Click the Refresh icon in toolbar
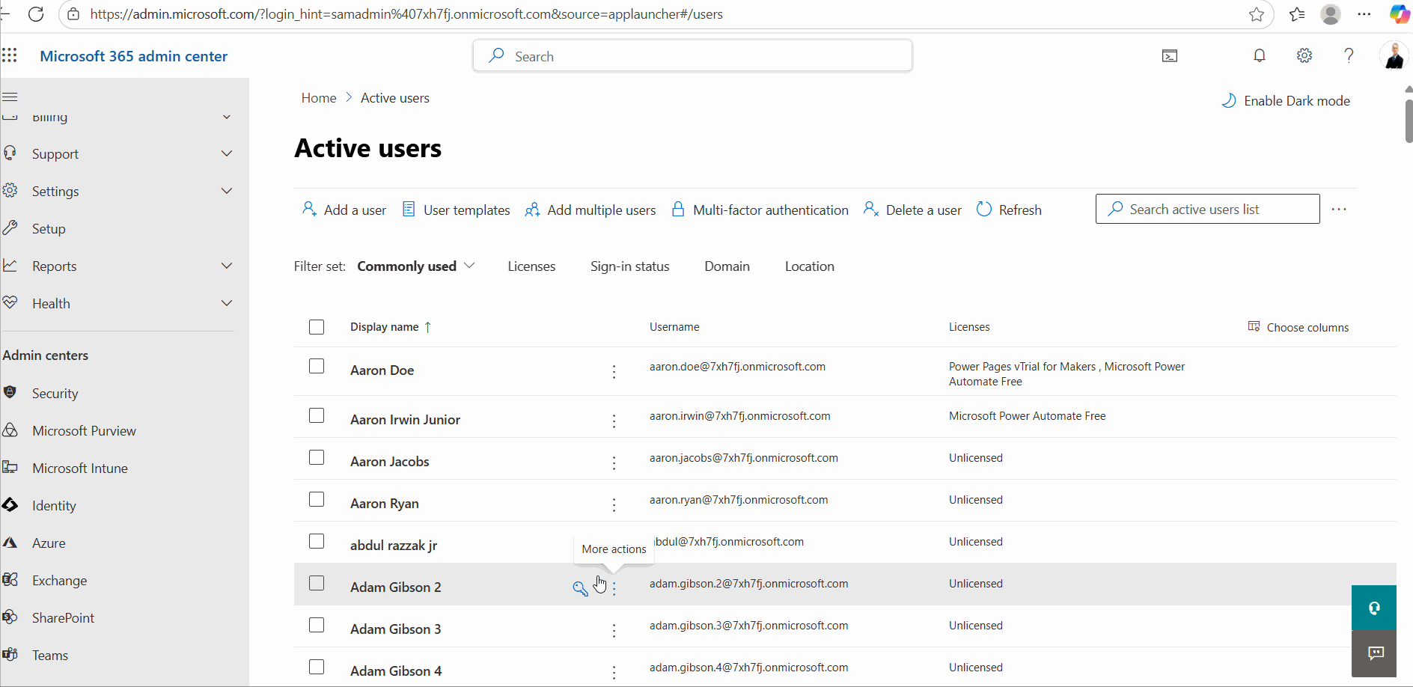The width and height of the screenshot is (1413, 687). (984, 210)
